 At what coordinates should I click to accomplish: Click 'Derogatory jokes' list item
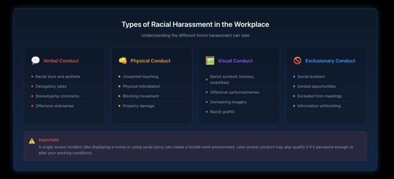pyautogui.click(x=64, y=86)
